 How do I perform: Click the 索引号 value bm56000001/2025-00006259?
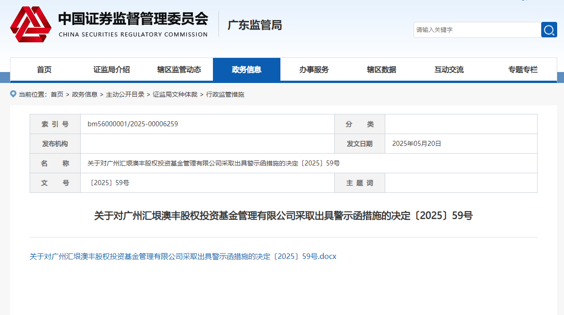click(x=133, y=124)
